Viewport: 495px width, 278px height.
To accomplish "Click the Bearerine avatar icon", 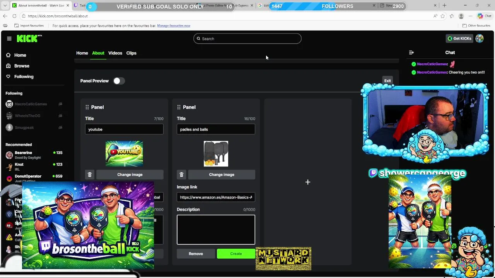I will 9,155.
